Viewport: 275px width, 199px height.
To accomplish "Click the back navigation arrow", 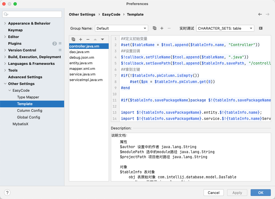I will coord(260,14).
